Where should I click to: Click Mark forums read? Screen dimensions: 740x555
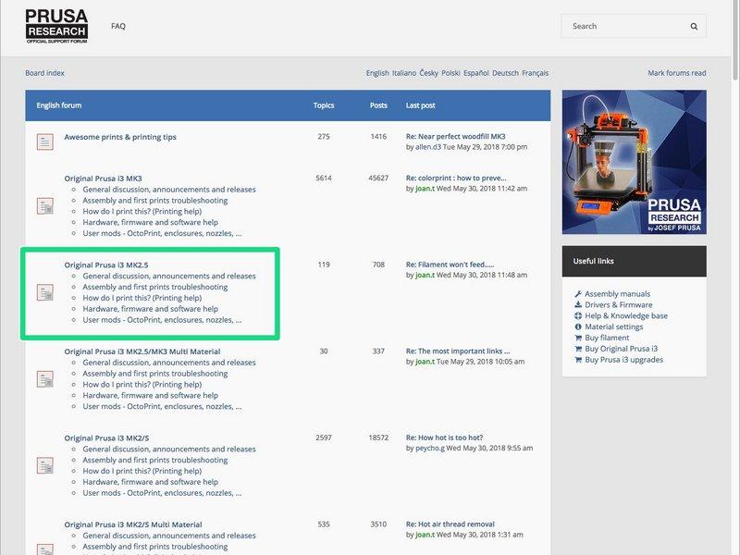(677, 73)
